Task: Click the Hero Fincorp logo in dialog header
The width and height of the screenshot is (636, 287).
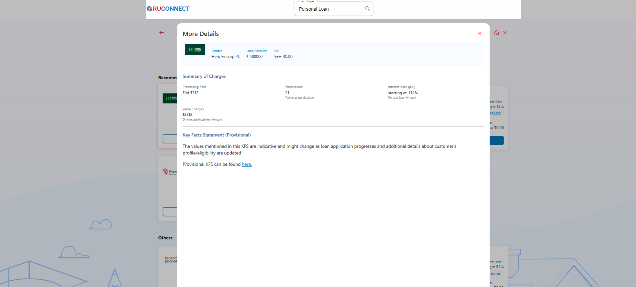Action: pos(195,50)
